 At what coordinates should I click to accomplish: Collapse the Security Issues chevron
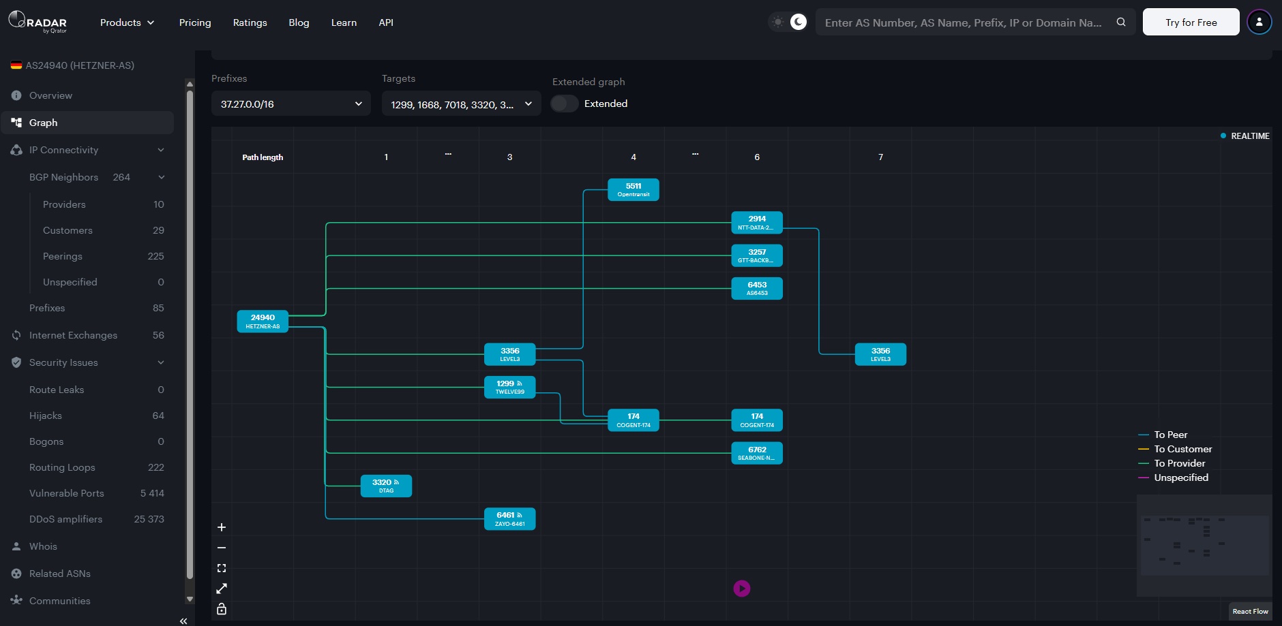point(161,362)
